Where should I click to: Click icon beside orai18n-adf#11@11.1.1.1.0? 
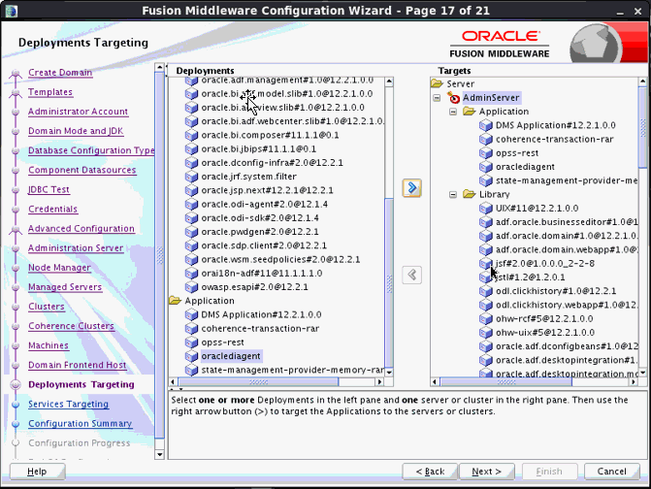(x=191, y=274)
